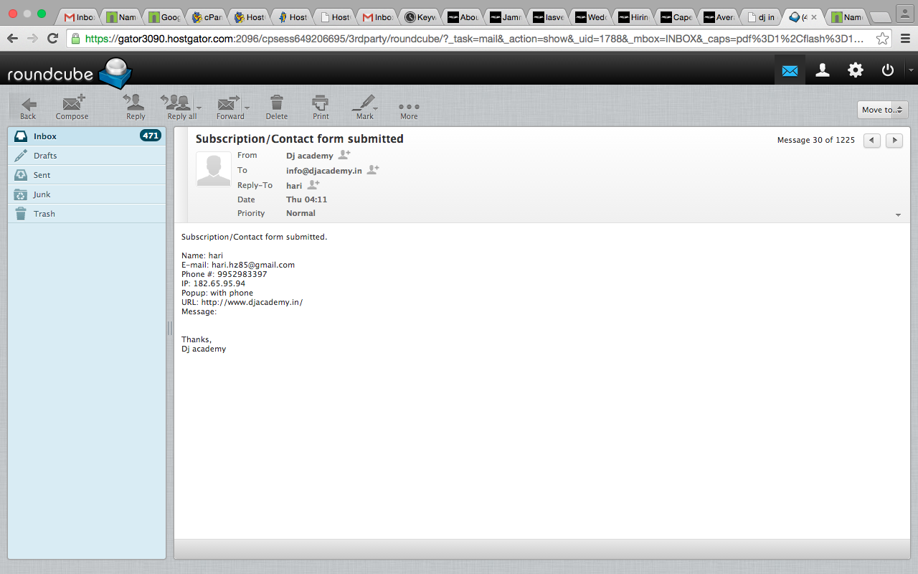The height and width of the screenshot is (574, 918).
Task: Mark the message with the pencil icon
Action: pos(365,108)
